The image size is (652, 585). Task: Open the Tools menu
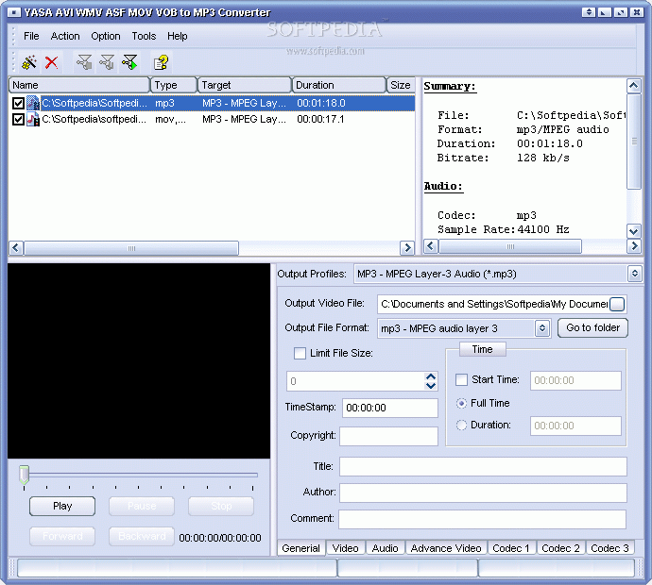click(x=144, y=37)
